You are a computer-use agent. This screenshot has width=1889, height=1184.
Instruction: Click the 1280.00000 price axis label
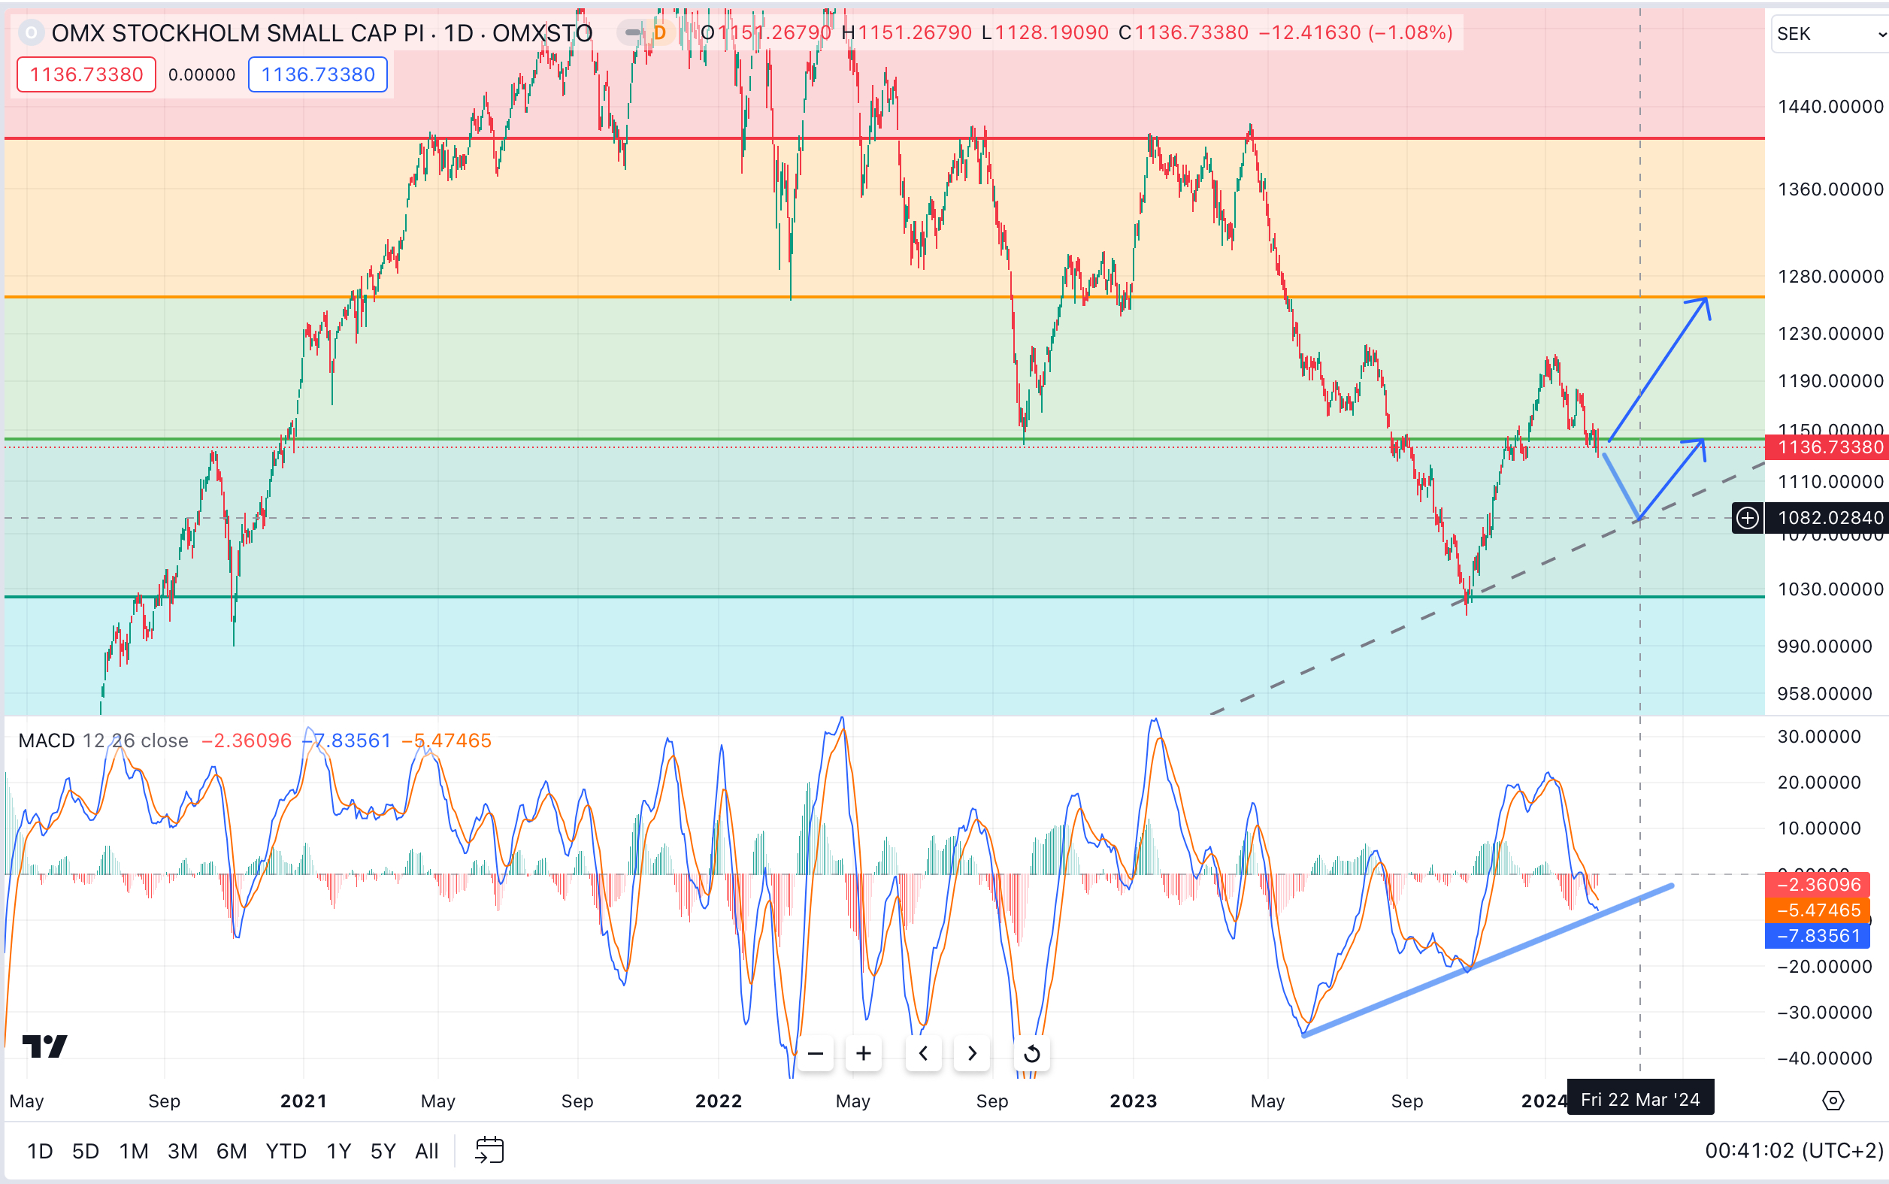(x=1830, y=277)
